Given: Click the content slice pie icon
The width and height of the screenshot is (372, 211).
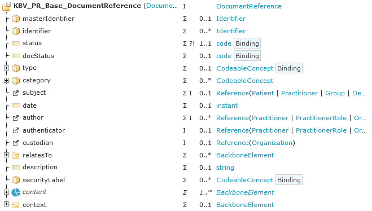Looking at the screenshot, I should pos(16,192).
